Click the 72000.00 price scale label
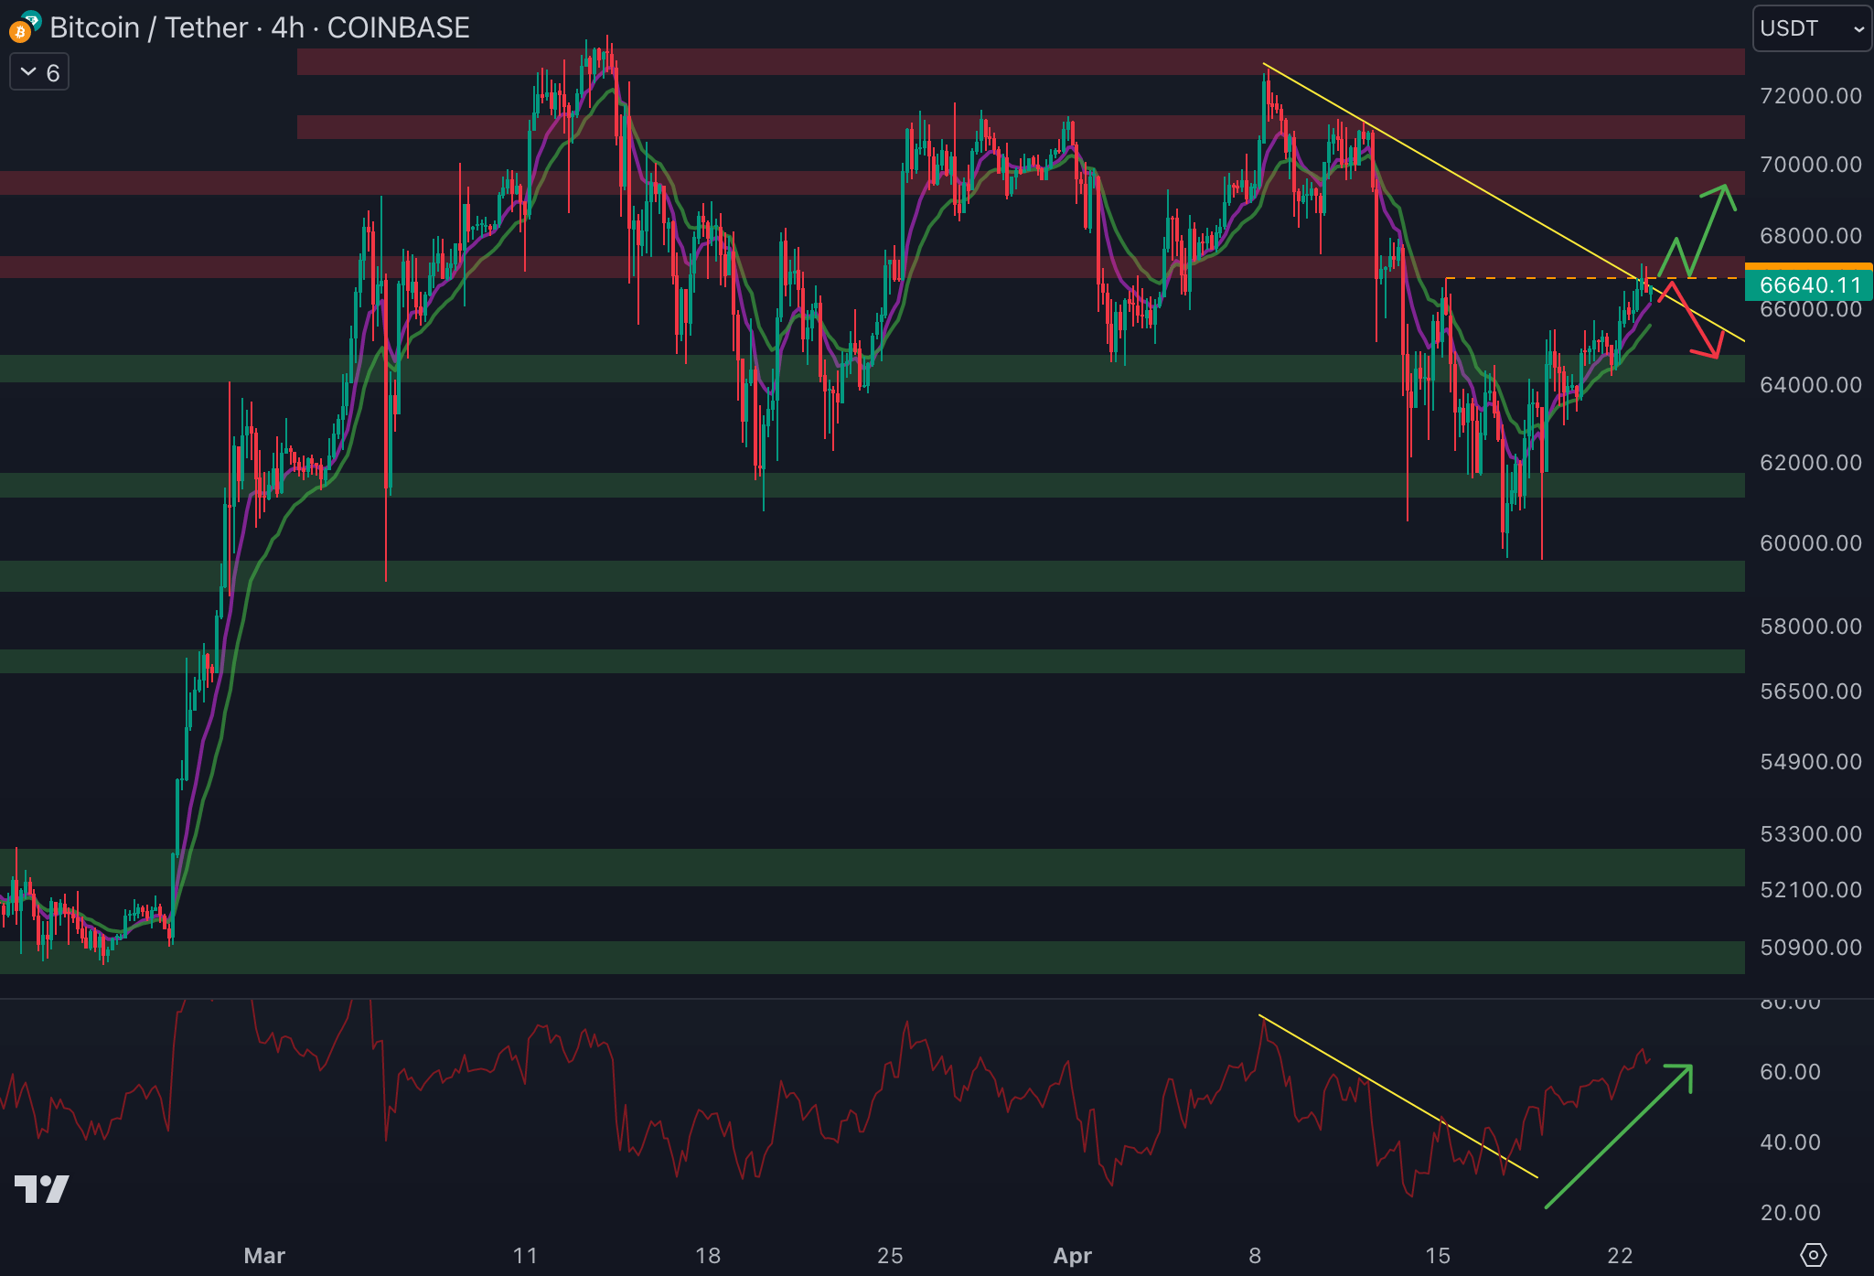The image size is (1874, 1276). point(1810,96)
